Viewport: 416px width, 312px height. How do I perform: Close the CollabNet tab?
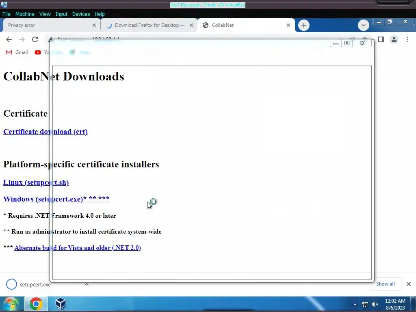[x=288, y=25]
